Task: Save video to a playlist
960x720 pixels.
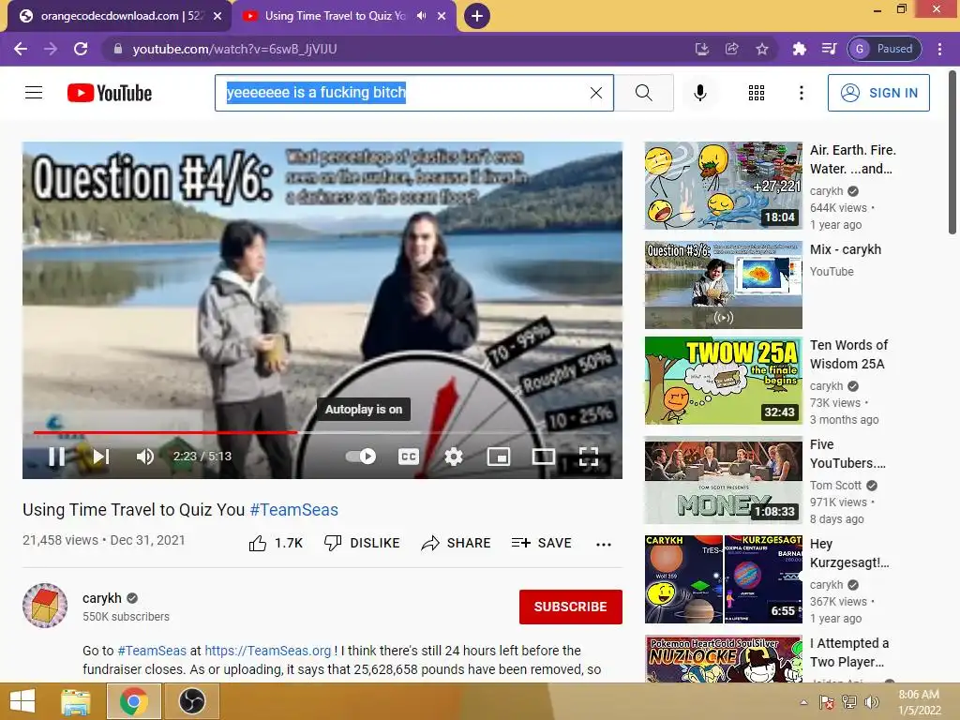Action: tap(541, 543)
